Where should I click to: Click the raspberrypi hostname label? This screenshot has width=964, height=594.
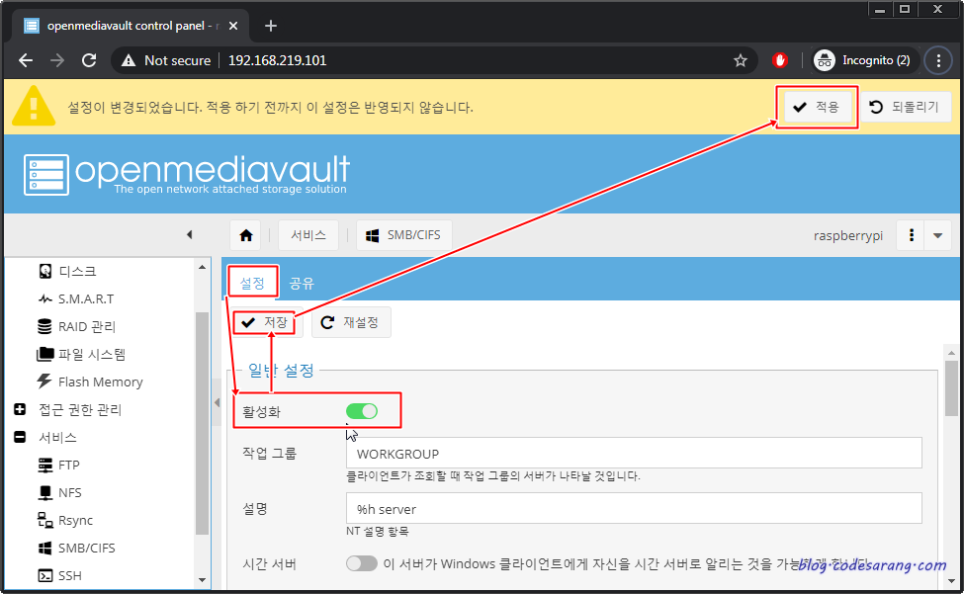pos(847,236)
